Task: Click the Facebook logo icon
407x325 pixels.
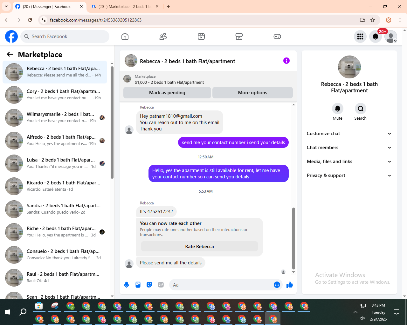Action: (x=11, y=36)
